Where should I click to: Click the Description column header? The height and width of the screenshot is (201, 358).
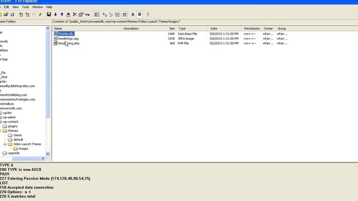pos(139,28)
